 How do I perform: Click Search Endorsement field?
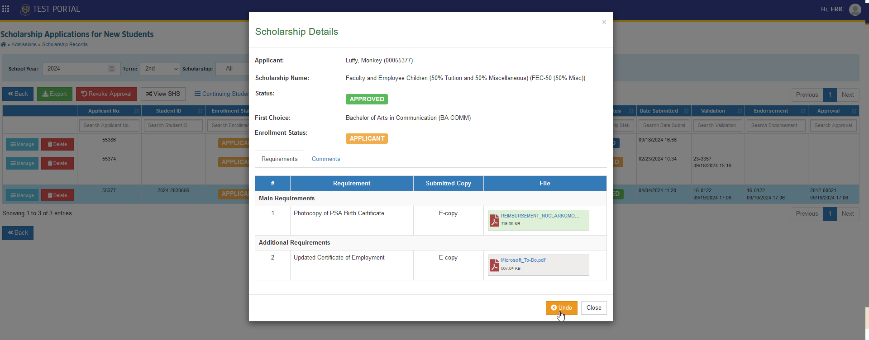776,126
